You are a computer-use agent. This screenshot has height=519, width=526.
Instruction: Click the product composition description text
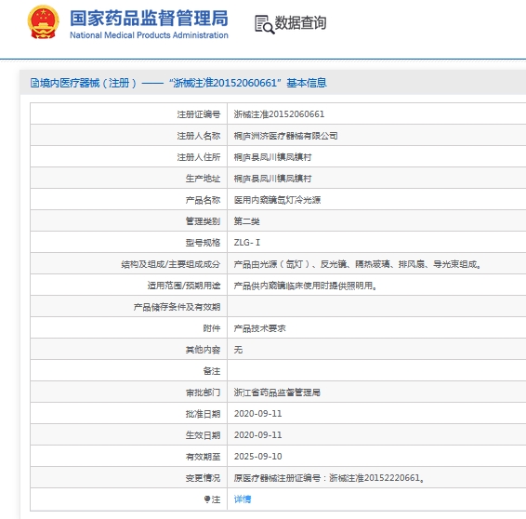(x=357, y=264)
